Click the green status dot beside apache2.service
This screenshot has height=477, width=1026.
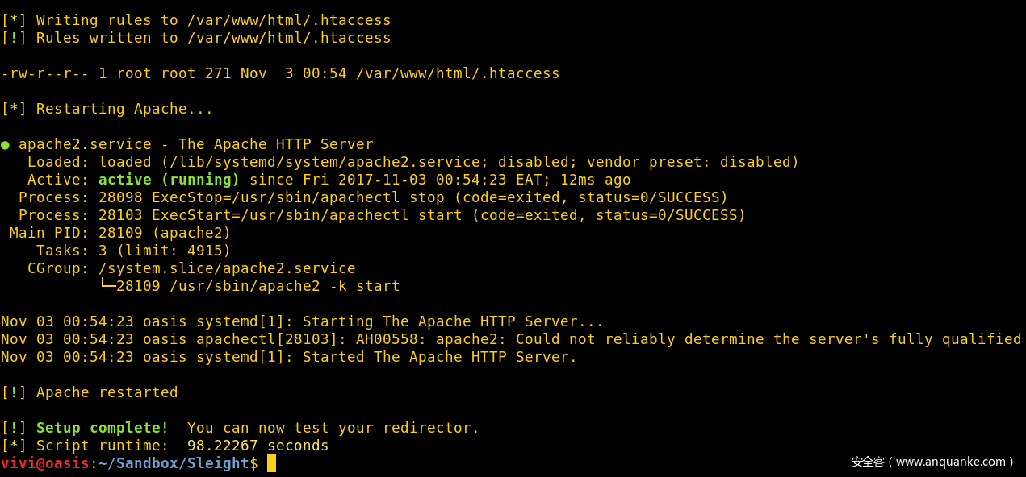pyautogui.click(x=6, y=145)
